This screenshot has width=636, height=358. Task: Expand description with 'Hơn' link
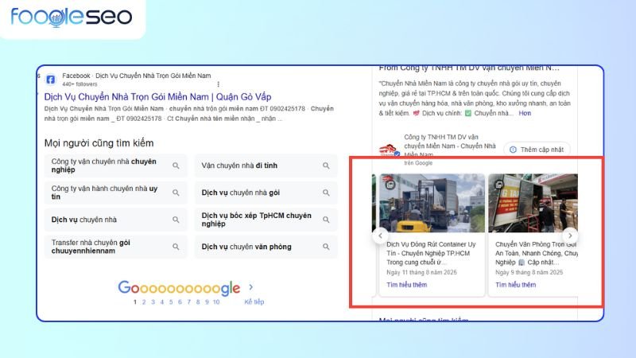tap(525, 113)
